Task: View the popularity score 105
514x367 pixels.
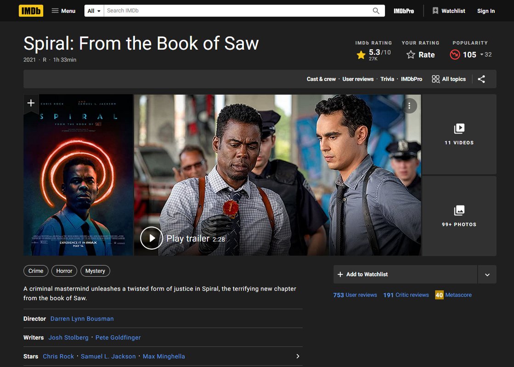Action: click(470, 55)
